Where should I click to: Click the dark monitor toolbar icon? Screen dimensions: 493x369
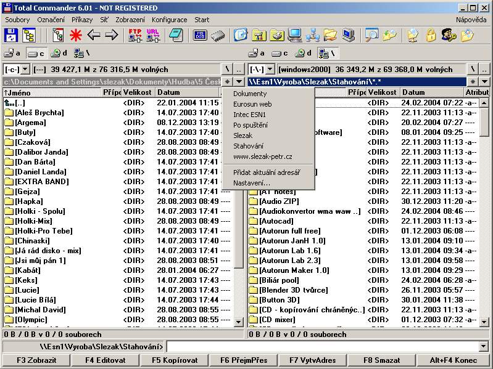tap(348, 35)
